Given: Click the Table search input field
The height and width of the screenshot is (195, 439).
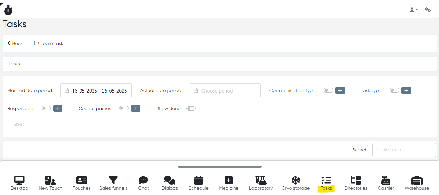Looking at the screenshot, I should [x=404, y=150].
